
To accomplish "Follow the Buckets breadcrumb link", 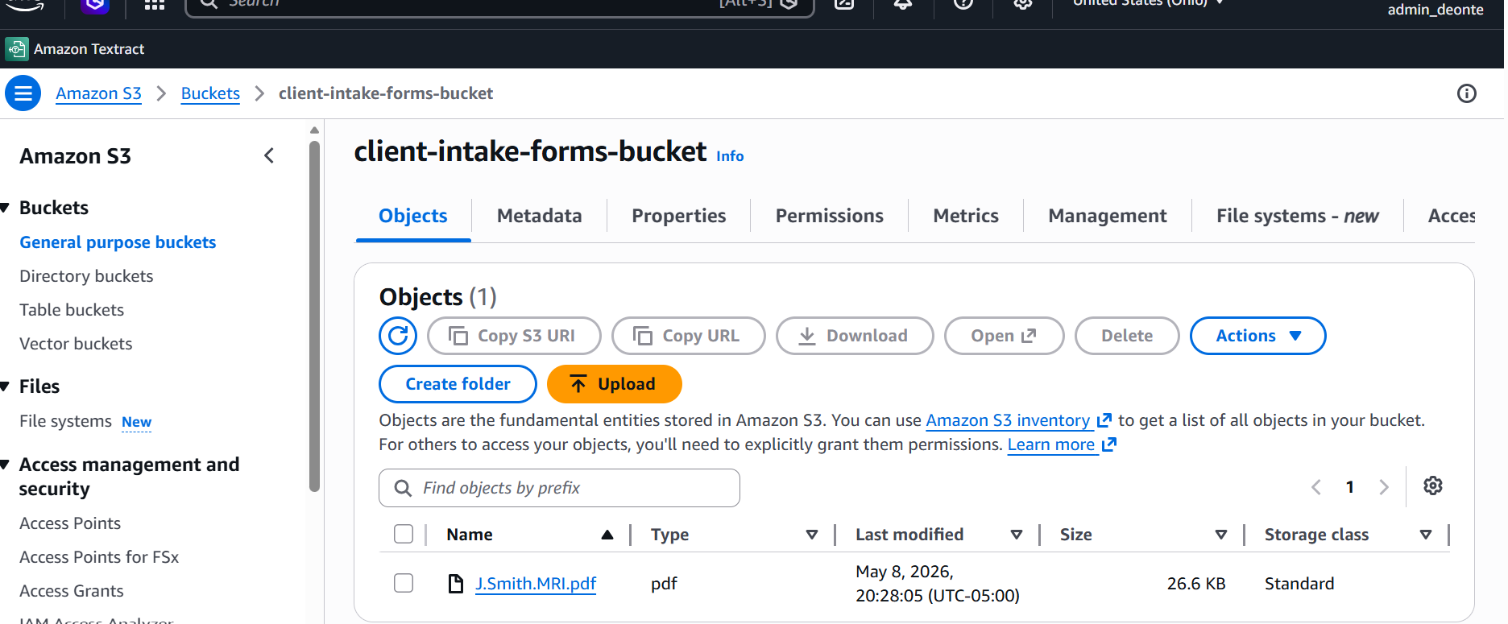I will click(x=210, y=93).
